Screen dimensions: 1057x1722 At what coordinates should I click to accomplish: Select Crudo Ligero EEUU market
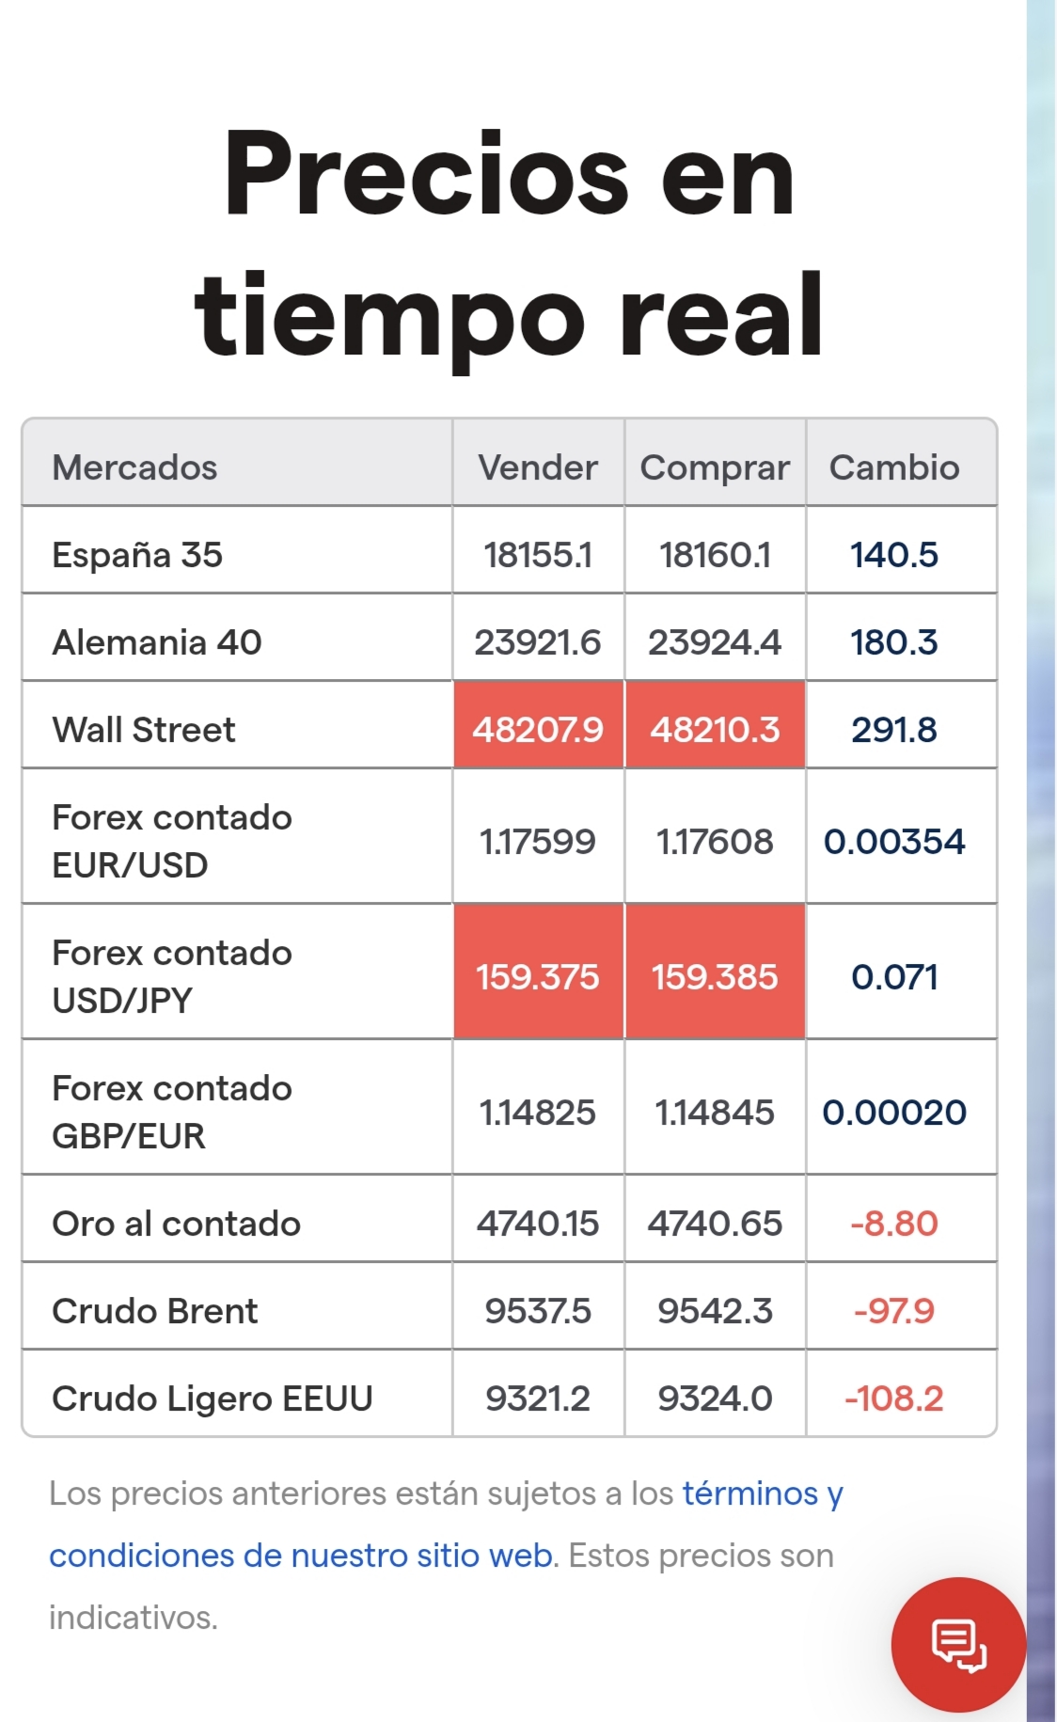tap(213, 1398)
